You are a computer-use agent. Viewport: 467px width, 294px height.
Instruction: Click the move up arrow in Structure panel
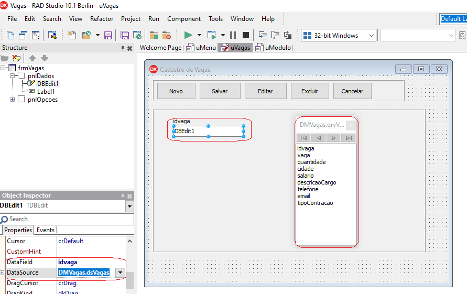pos(32,58)
